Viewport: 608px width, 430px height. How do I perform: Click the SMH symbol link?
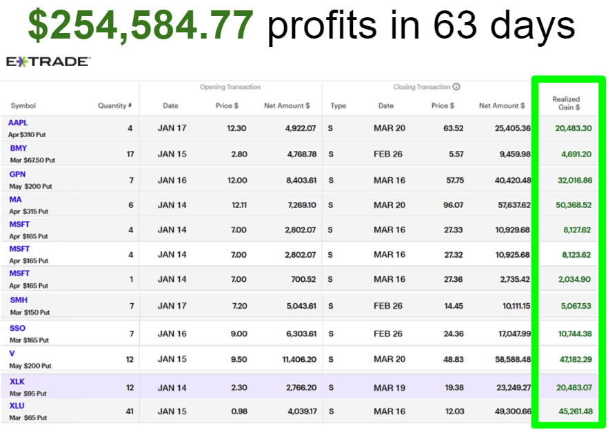pos(19,300)
